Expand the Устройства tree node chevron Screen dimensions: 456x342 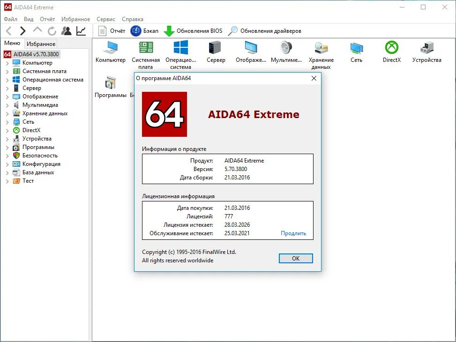tap(7, 139)
